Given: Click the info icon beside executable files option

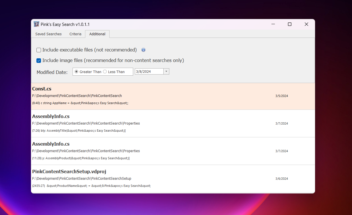Looking at the screenshot, I should (x=143, y=50).
